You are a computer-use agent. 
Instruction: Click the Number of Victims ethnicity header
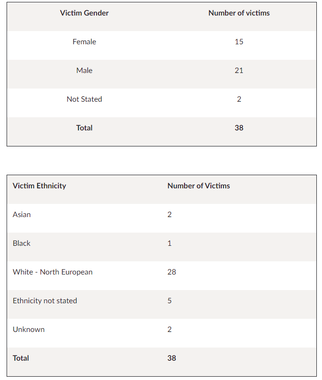coord(199,186)
